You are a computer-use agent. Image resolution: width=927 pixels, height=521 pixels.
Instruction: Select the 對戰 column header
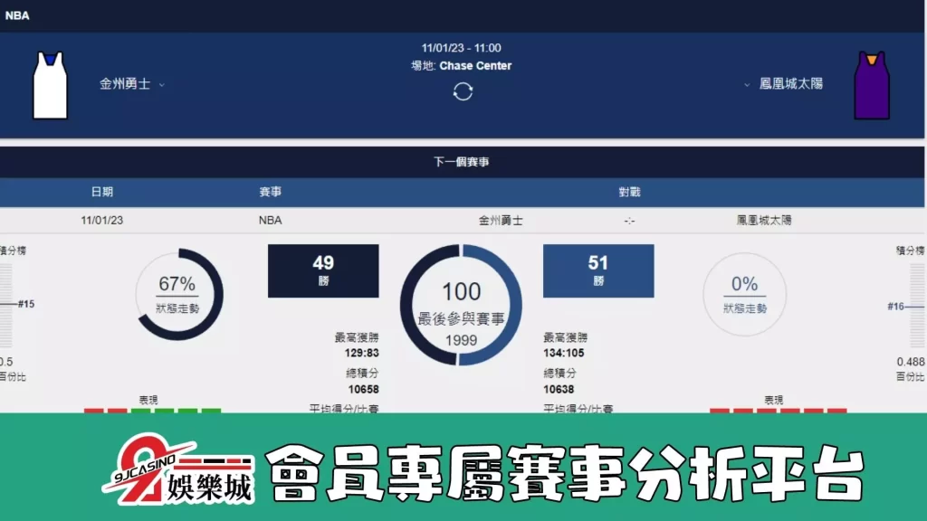(x=629, y=192)
